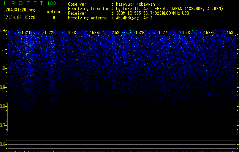Click the 1526 time marker
Screen dimensions: 239x152
pyautogui.click(x=140, y=33)
